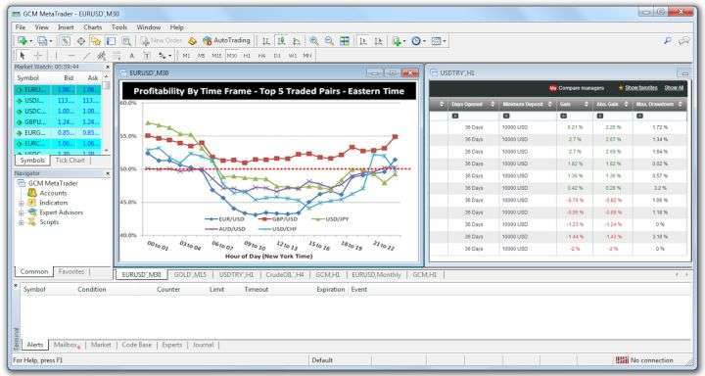Switch to candlestick chart display icon

(x=281, y=41)
